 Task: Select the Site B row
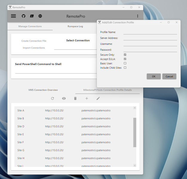pyautogui.click(x=74, y=118)
